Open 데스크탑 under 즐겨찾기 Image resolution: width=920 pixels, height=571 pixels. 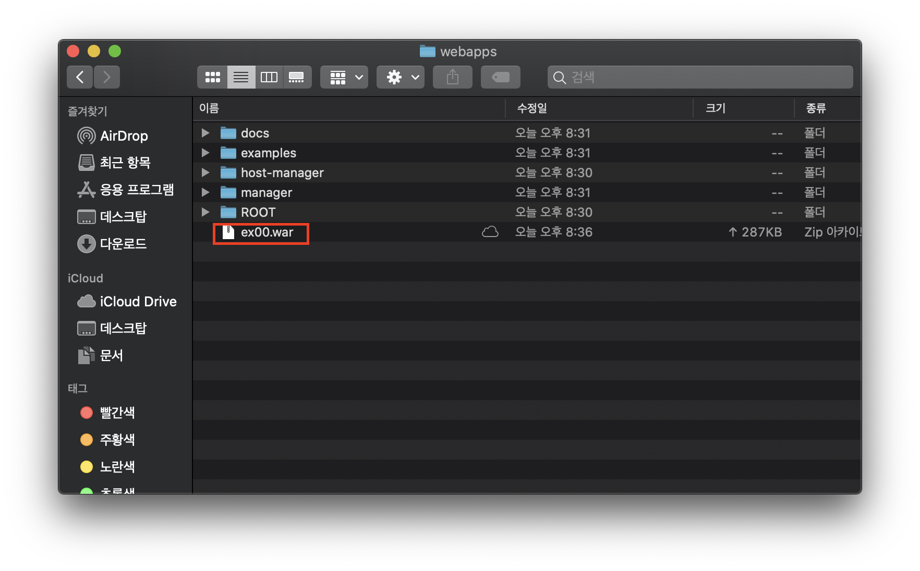pos(112,217)
